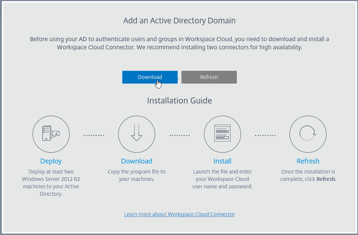Viewport: 358px width, 235px height.
Task: Click the Deploy server icon circle
Action: pyautogui.click(x=51, y=134)
